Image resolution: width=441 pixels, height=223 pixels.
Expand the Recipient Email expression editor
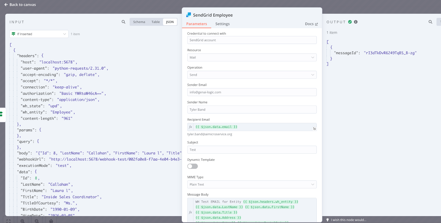click(314, 129)
